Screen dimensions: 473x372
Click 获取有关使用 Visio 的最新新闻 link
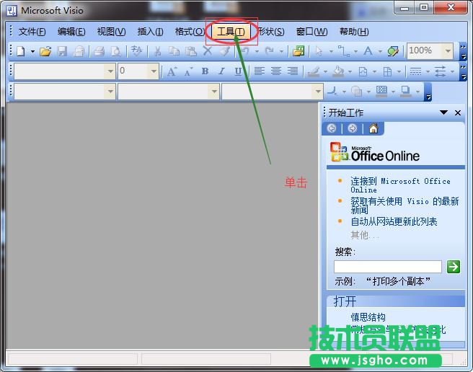(405, 205)
